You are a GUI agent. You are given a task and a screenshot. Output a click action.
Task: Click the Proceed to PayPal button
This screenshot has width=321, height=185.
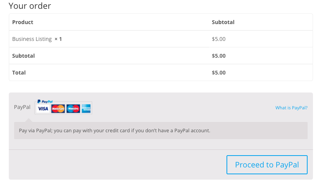267,165
